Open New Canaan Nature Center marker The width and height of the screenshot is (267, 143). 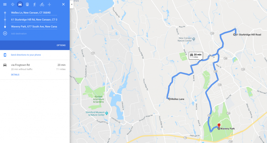click(x=194, y=39)
